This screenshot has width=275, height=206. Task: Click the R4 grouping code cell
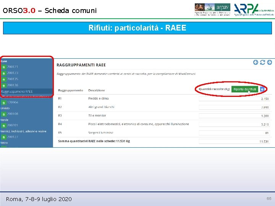coord(60,124)
